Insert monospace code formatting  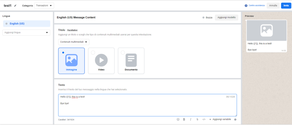[204, 119]
